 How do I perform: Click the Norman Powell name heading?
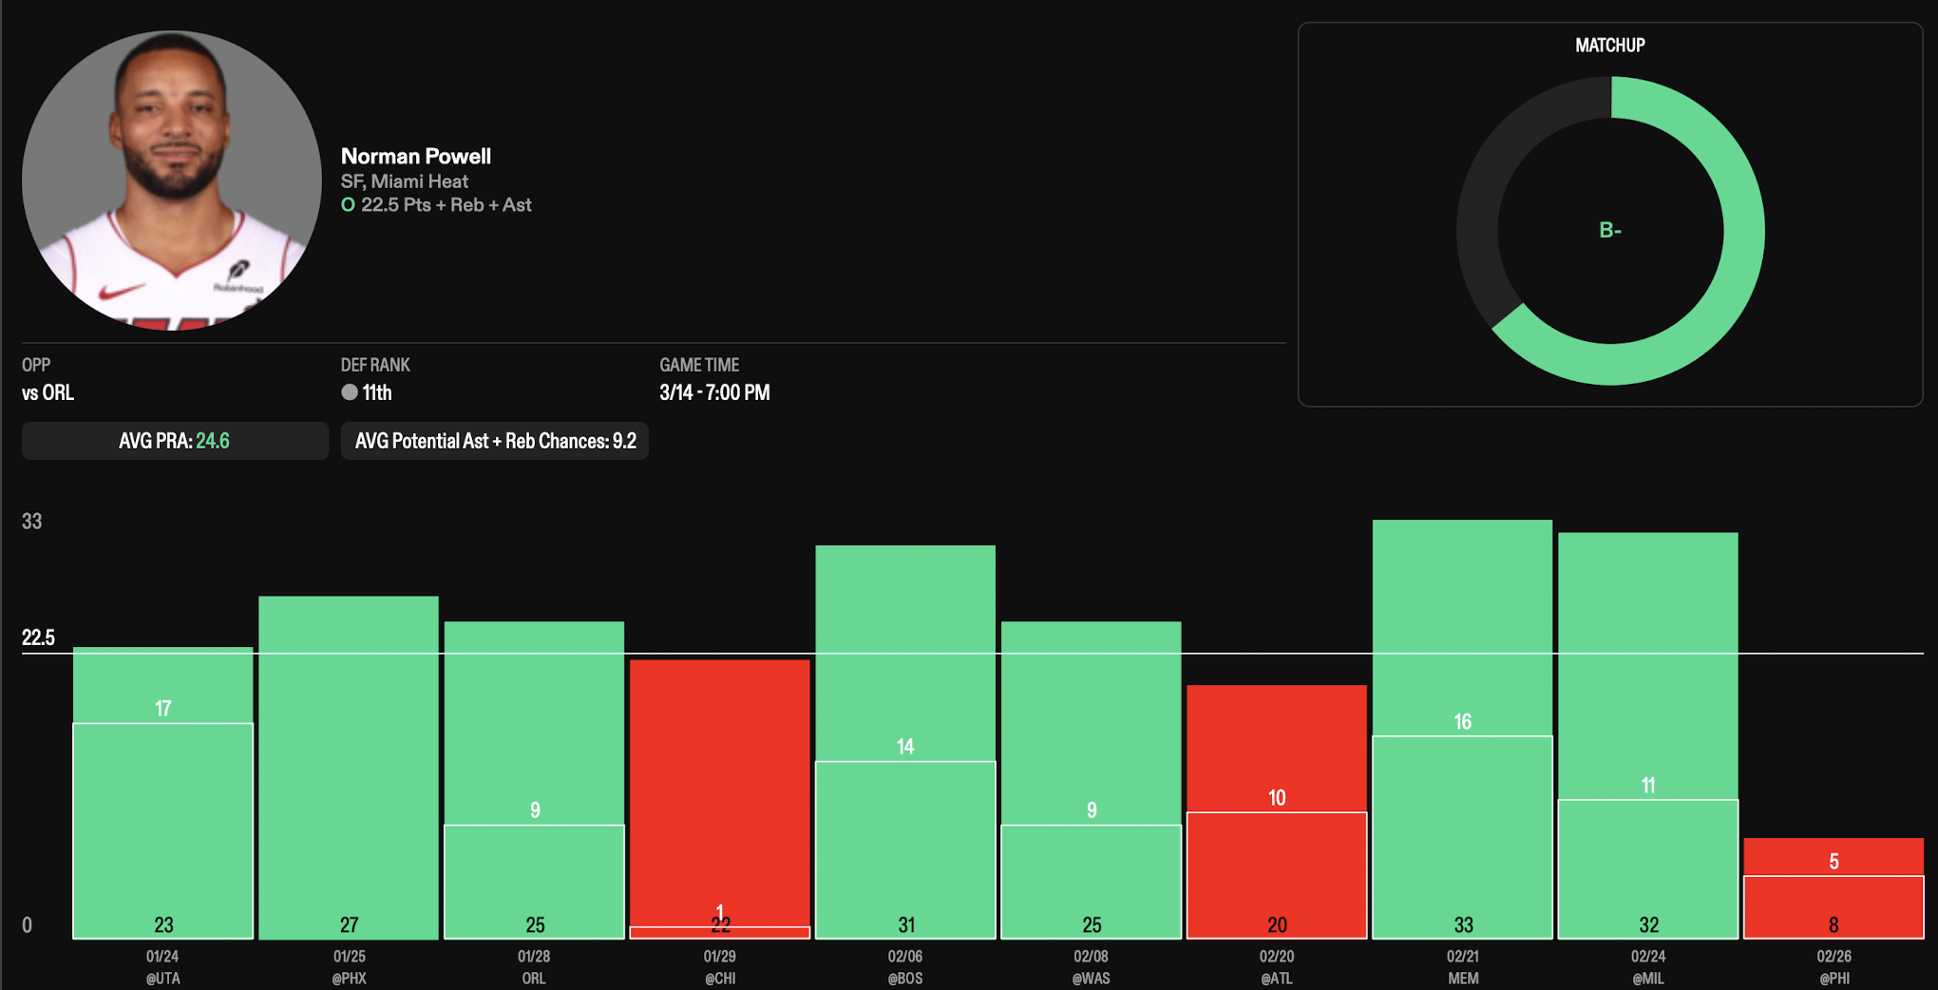click(415, 156)
